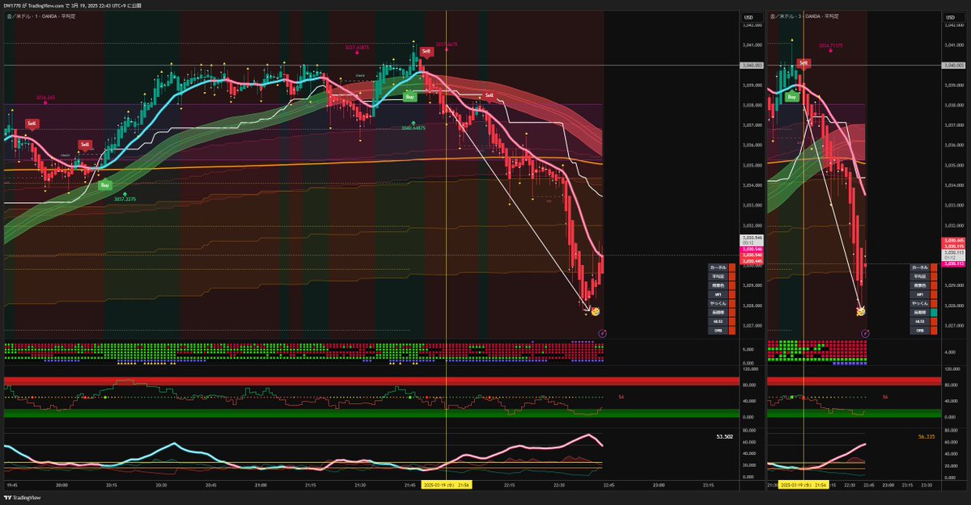Screen dimensions: 971x505
Task: Click the やっくん cell in the left status table
Action: [x=718, y=303]
